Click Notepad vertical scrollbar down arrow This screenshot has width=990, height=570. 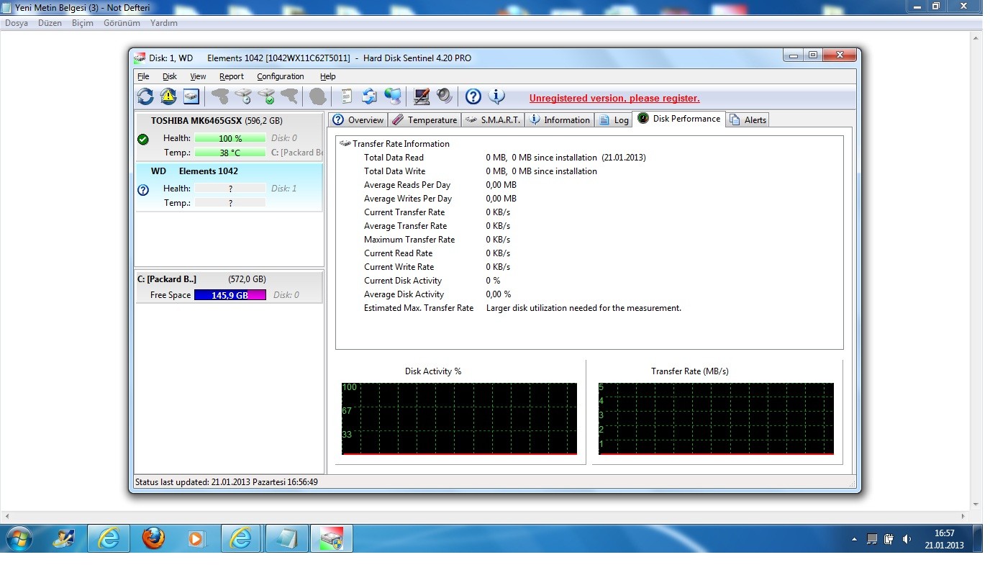pyautogui.click(x=976, y=505)
